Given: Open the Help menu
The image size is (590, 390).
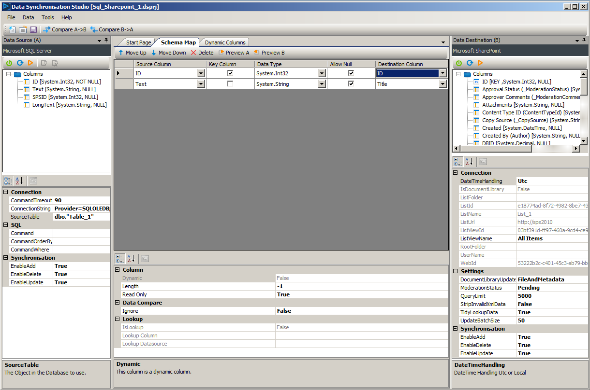Looking at the screenshot, I should [67, 17].
